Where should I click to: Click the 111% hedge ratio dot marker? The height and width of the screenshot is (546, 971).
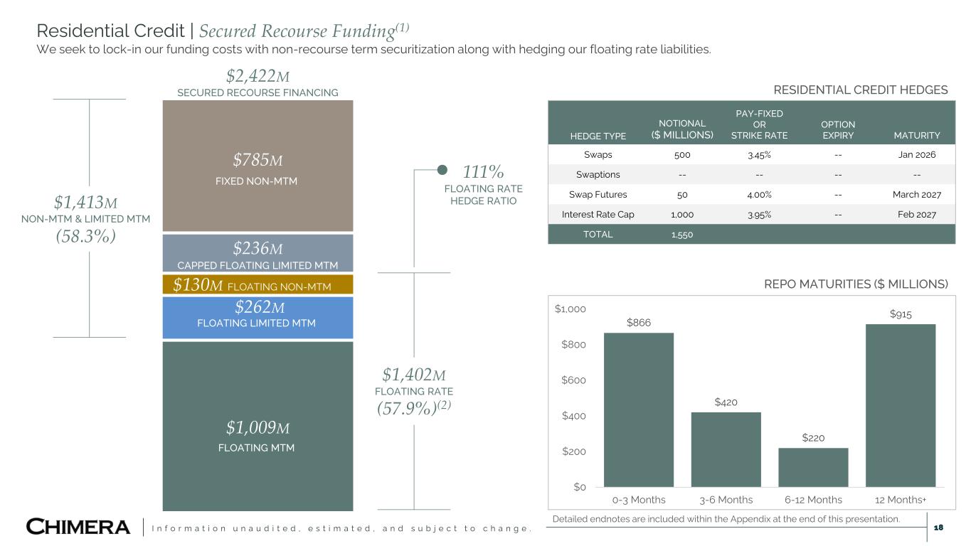(442, 170)
